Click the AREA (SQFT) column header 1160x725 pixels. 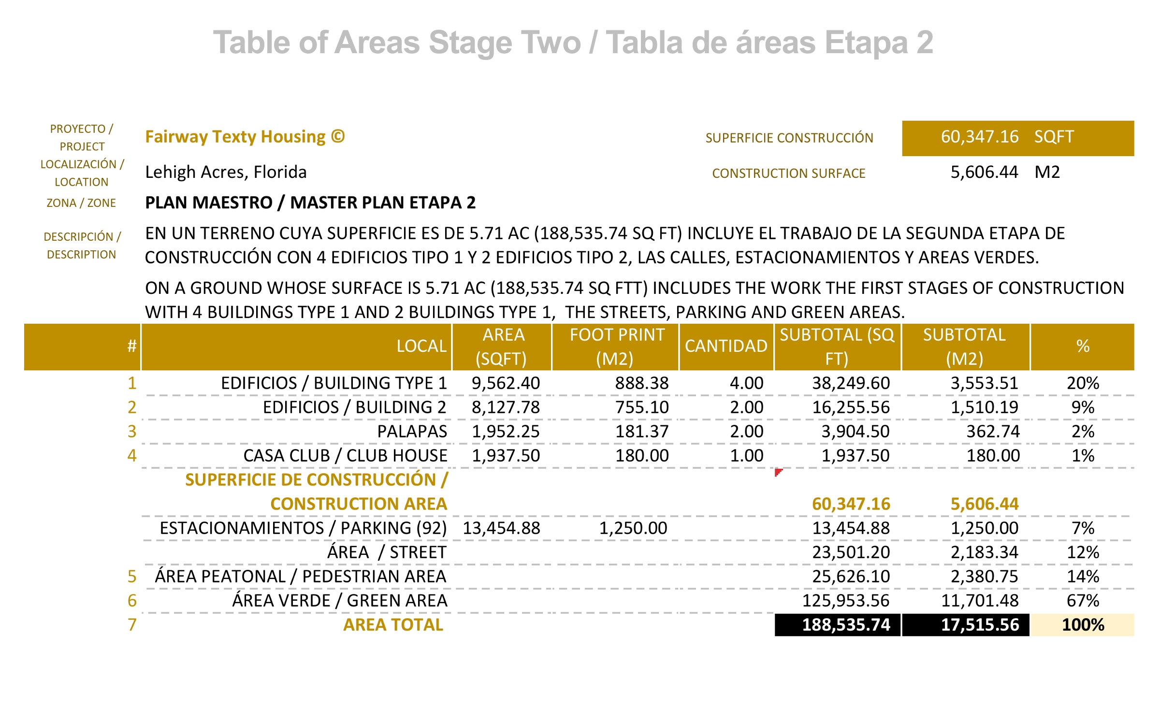pos(502,347)
